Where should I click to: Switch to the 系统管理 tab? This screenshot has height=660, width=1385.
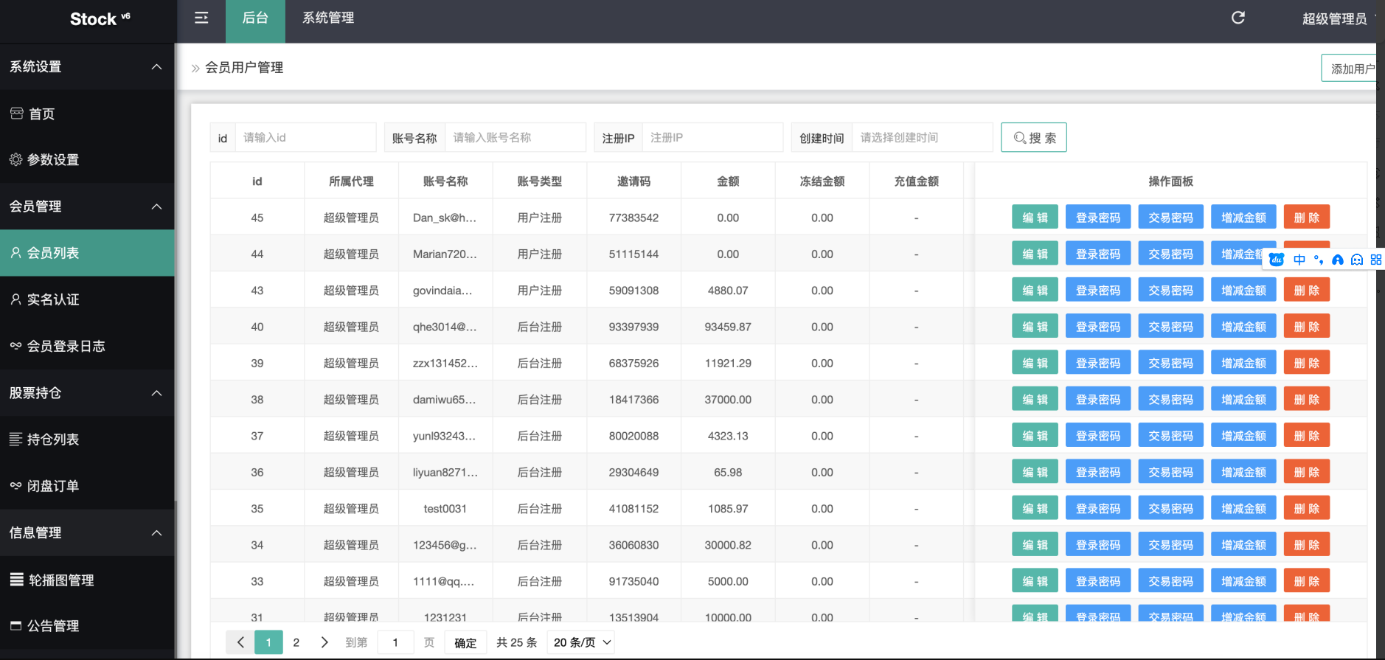(328, 18)
